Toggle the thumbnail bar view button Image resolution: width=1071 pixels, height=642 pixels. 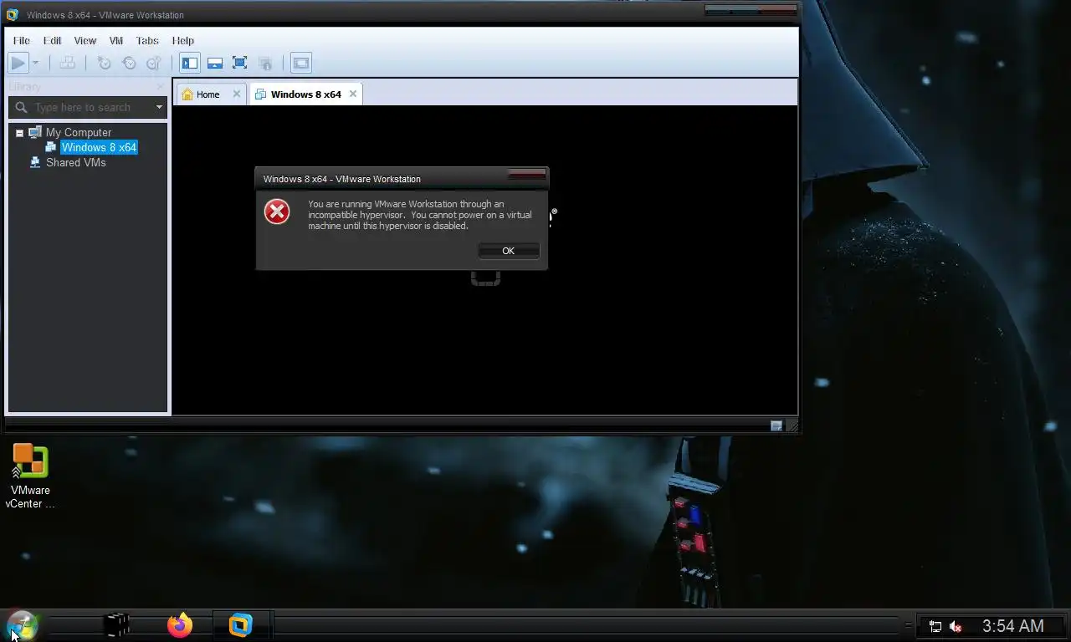pyautogui.click(x=215, y=63)
